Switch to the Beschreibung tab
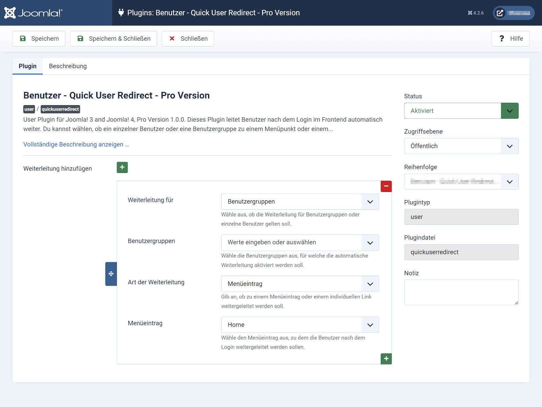The height and width of the screenshot is (407, 542). tap(67, 66)
